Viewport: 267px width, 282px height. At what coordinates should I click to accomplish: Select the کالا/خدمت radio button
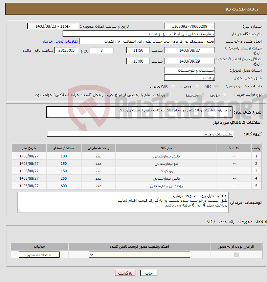173,86
